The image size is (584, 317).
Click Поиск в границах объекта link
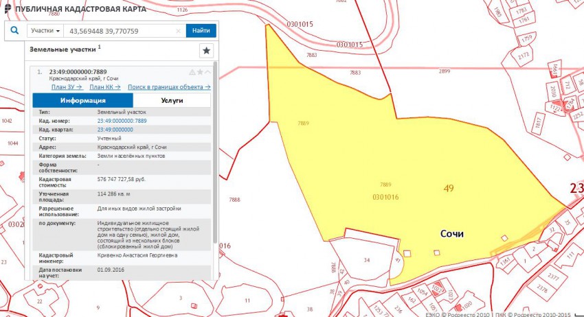pyautogui.click(x=168, y=86)
